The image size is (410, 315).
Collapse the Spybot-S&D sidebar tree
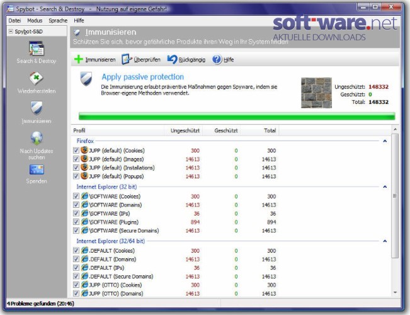click(11, 31)
